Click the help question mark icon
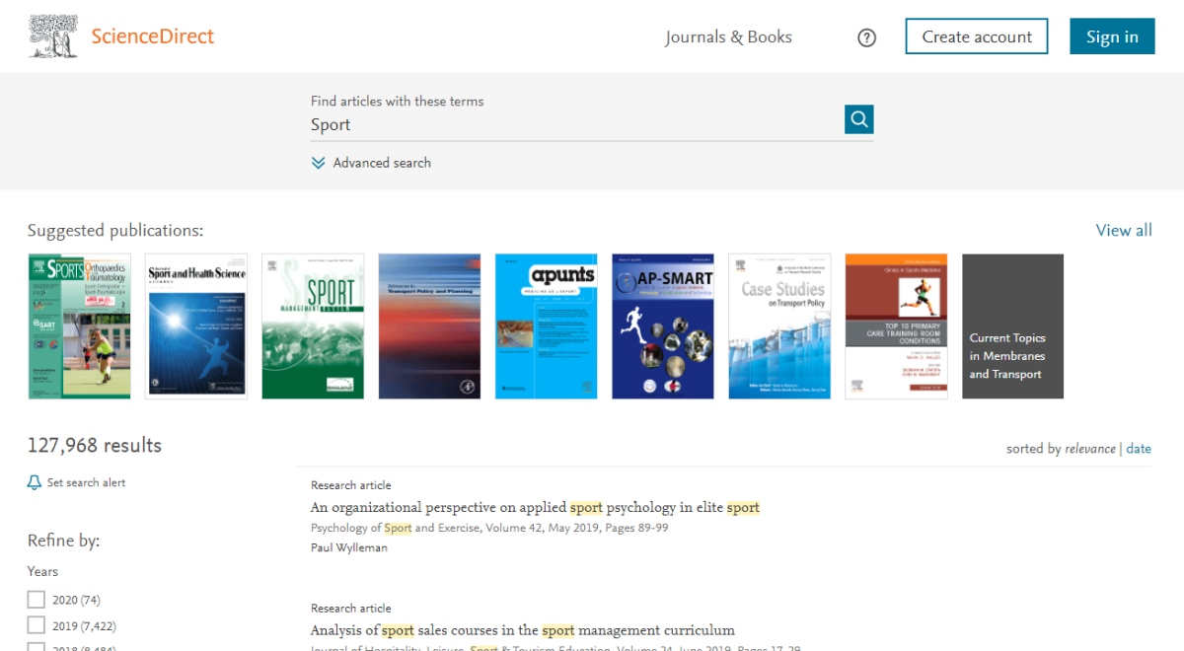Viewport: 1184px width, 651px height. (866, 37)
